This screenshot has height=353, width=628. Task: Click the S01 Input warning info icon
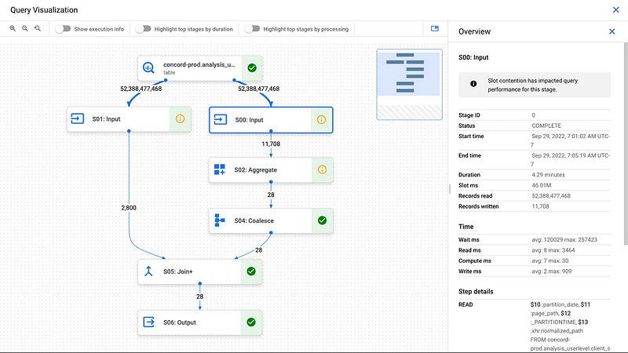[181, 119]
